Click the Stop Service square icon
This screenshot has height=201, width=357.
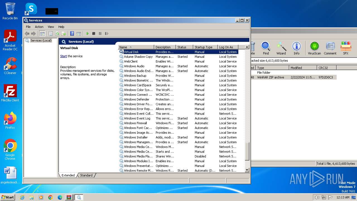click(94, 33)
